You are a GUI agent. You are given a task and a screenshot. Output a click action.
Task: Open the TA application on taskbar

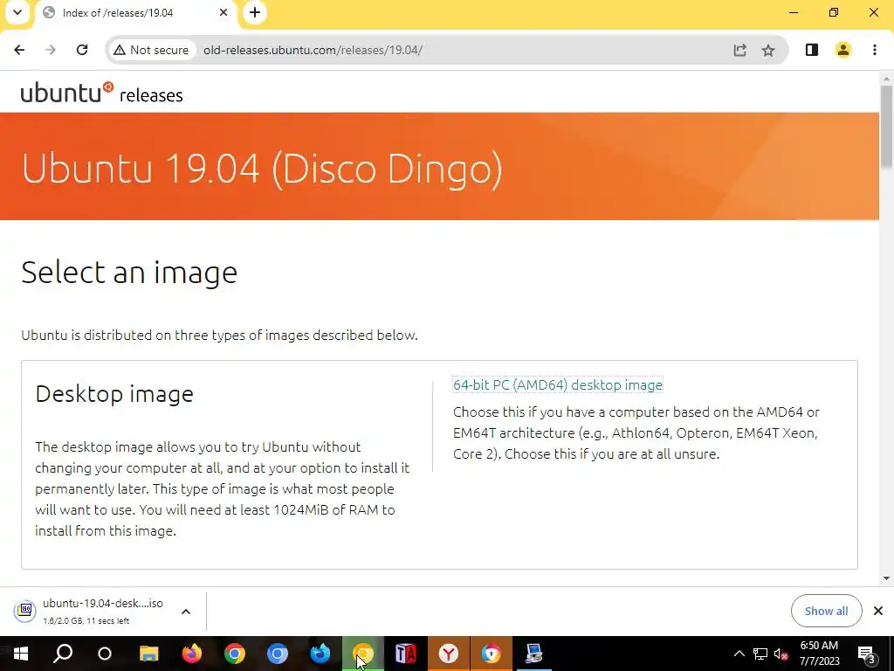[406, 654]
